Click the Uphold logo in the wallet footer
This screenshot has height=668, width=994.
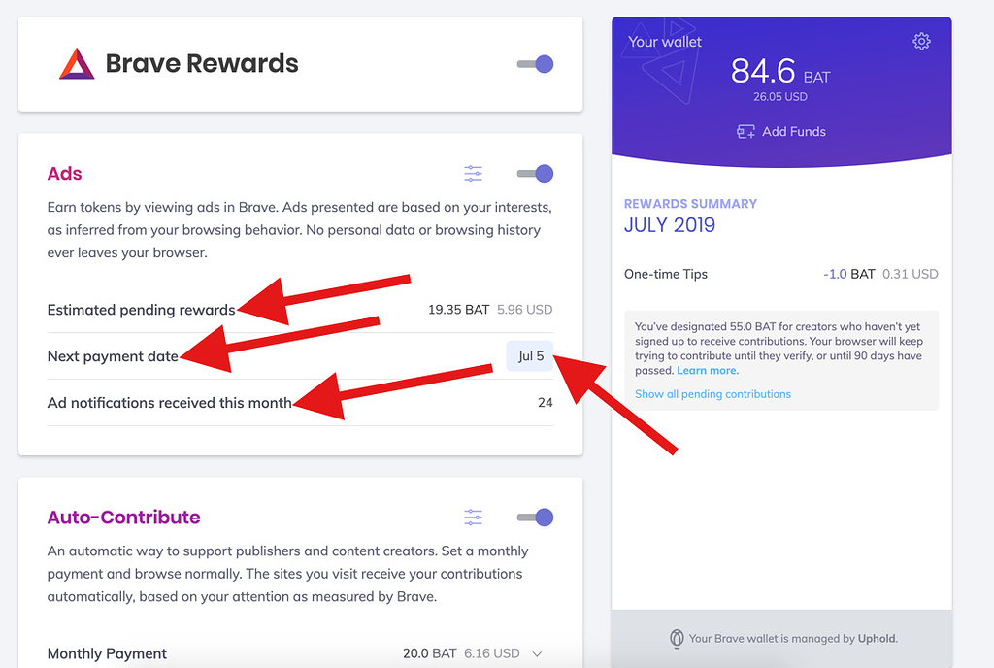677,639
